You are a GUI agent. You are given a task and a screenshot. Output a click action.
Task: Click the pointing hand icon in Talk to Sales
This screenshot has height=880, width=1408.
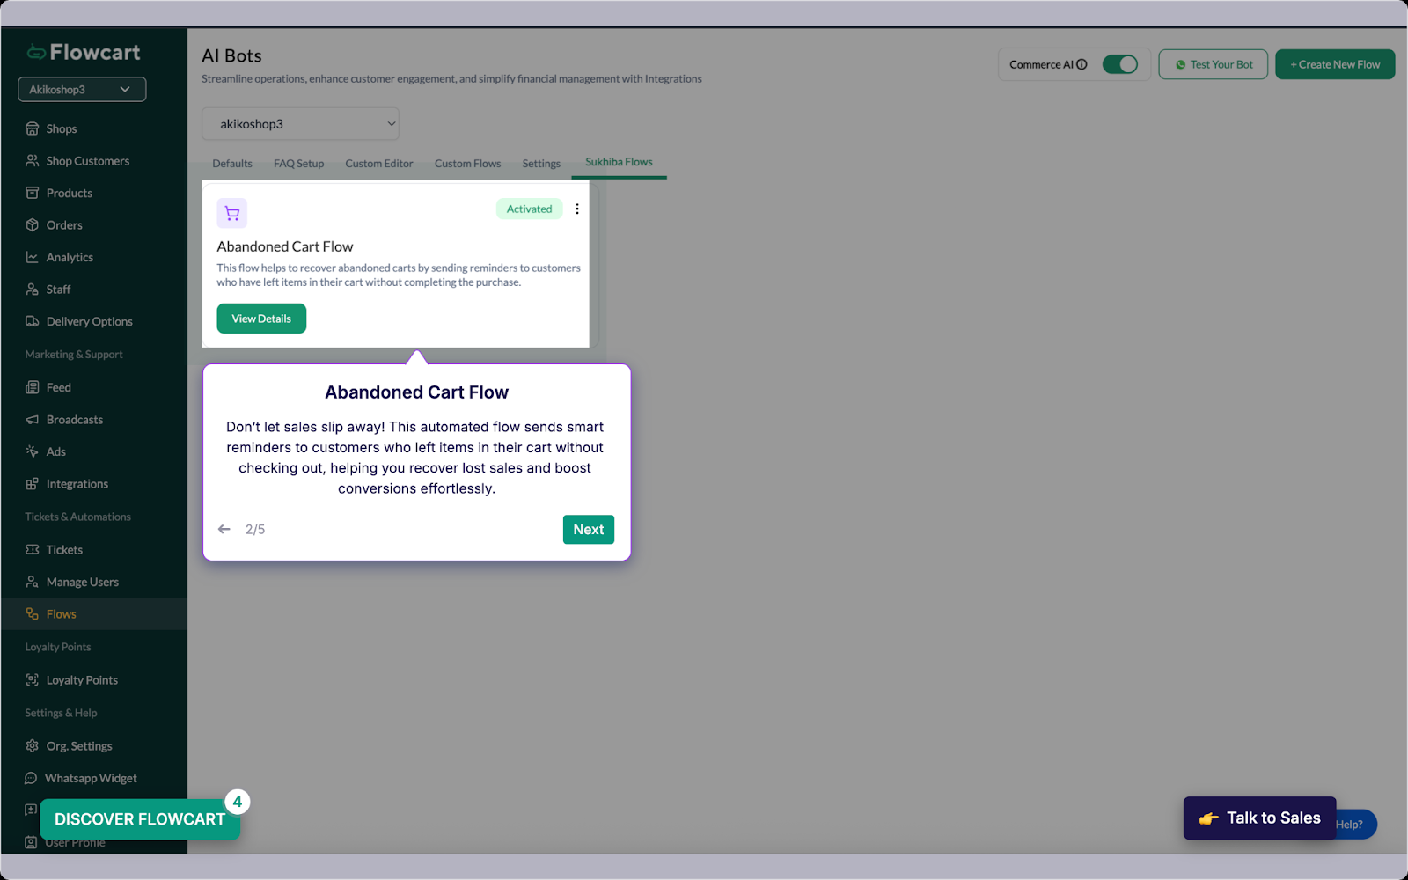click(1209, 818)
